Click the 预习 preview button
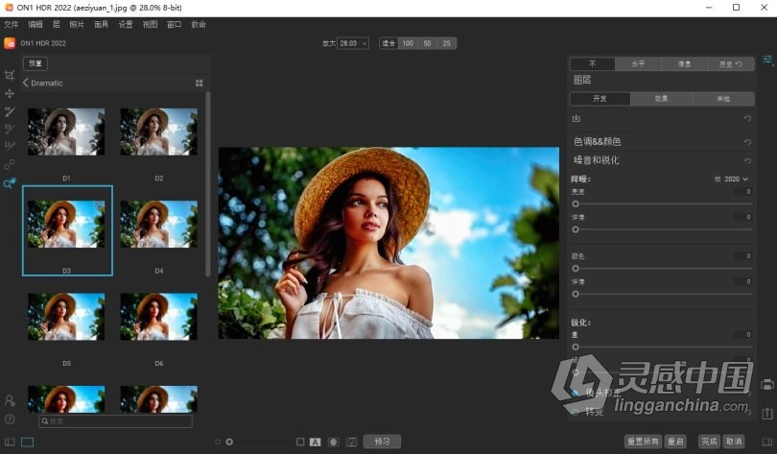This screenshot has width=777, height=454. click(382, 442)
